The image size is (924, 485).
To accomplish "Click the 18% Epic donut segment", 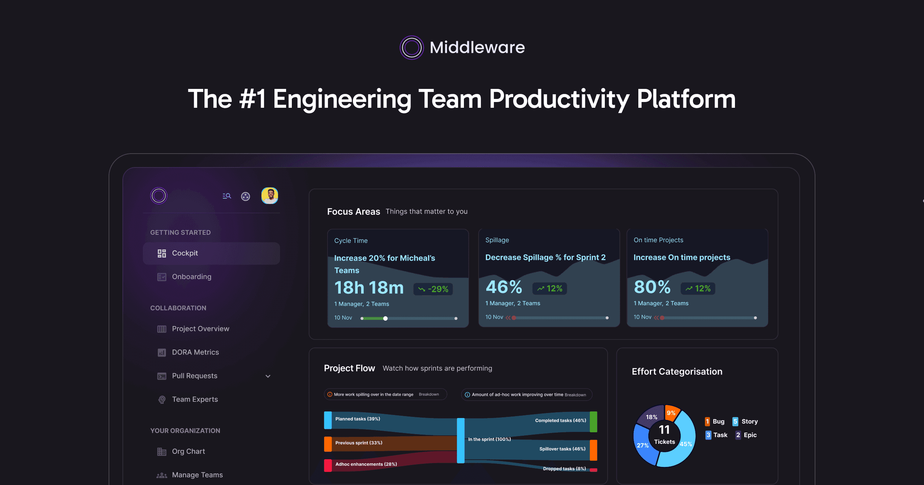I will [651, 417].
